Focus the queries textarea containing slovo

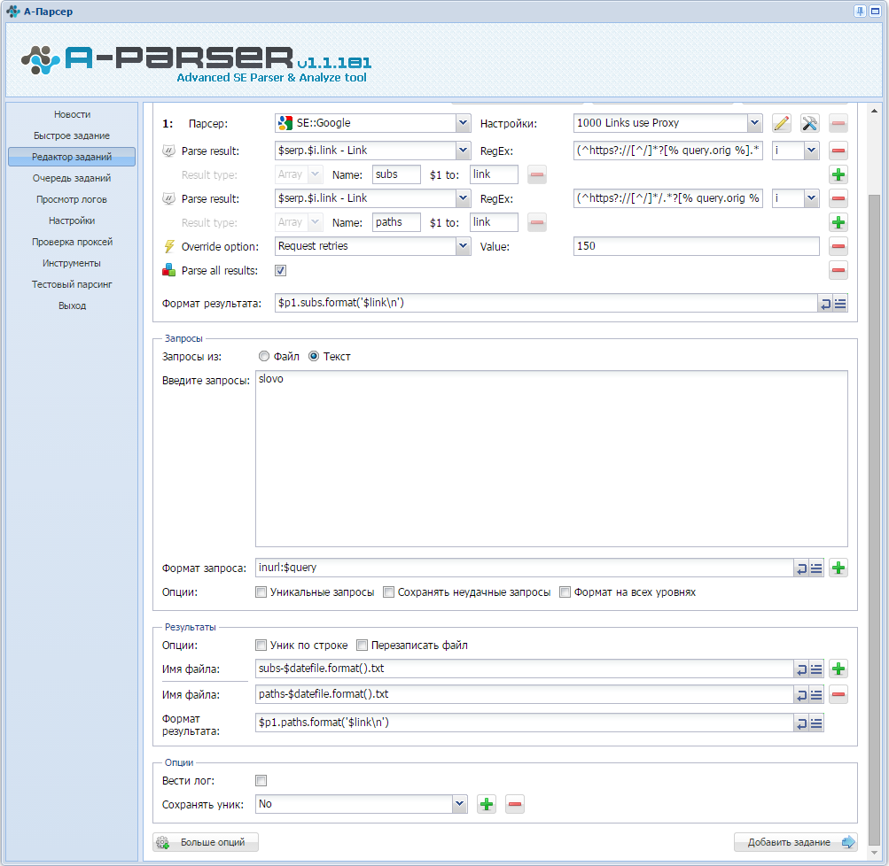click(x=551, y=459)
